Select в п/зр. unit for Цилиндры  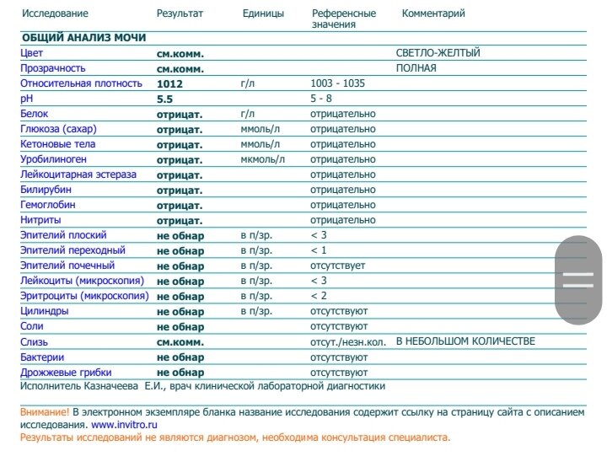click(x=256, y=311)
